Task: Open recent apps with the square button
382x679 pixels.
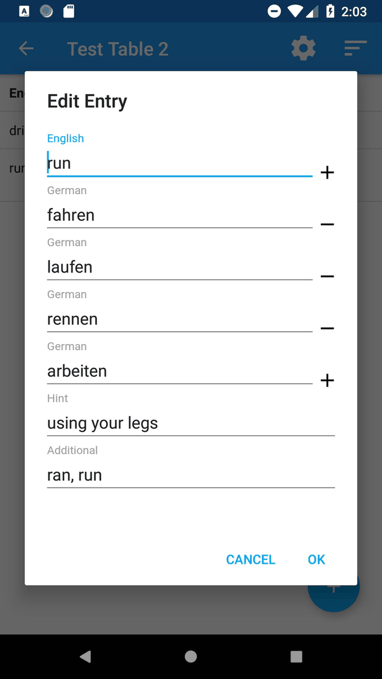Action: pyautogui.click(x=296, y=657)
